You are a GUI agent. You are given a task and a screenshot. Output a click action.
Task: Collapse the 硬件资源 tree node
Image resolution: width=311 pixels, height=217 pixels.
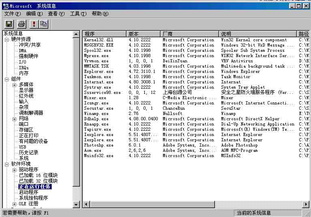coord(7,40)
